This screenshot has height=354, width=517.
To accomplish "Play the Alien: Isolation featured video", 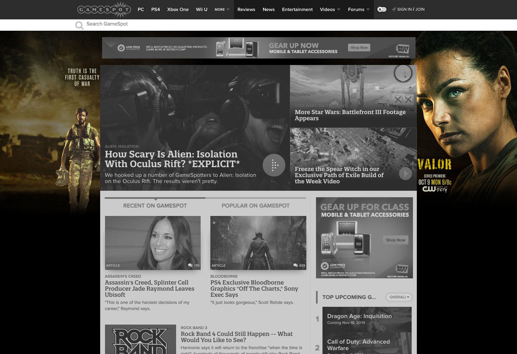I will 274,165.
